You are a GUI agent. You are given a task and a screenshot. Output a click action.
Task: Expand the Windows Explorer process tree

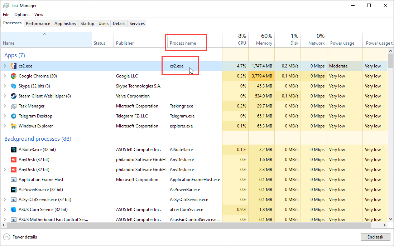[5, 126]
